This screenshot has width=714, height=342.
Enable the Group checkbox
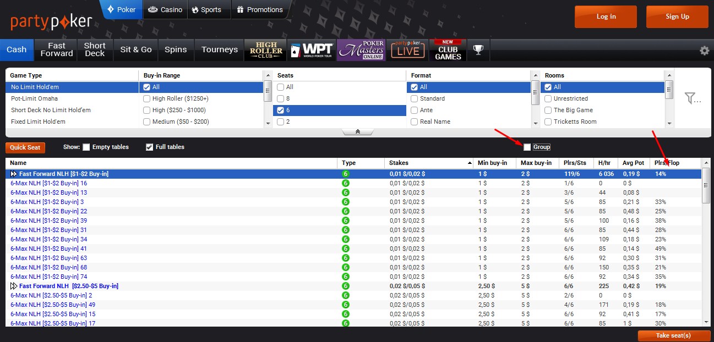pyautogui.click(x=527, y=147)
